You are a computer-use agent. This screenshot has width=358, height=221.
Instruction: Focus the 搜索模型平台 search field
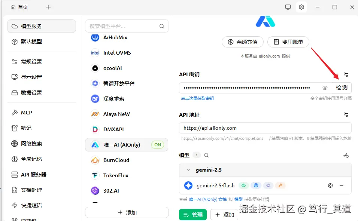click(x=127, y=26)
